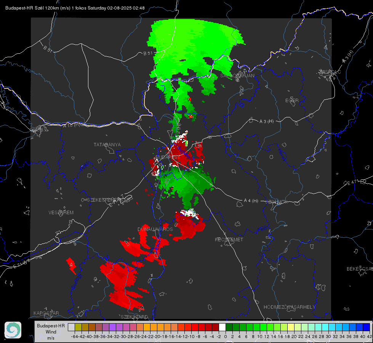Click the legend value 24

coord(308,337)
